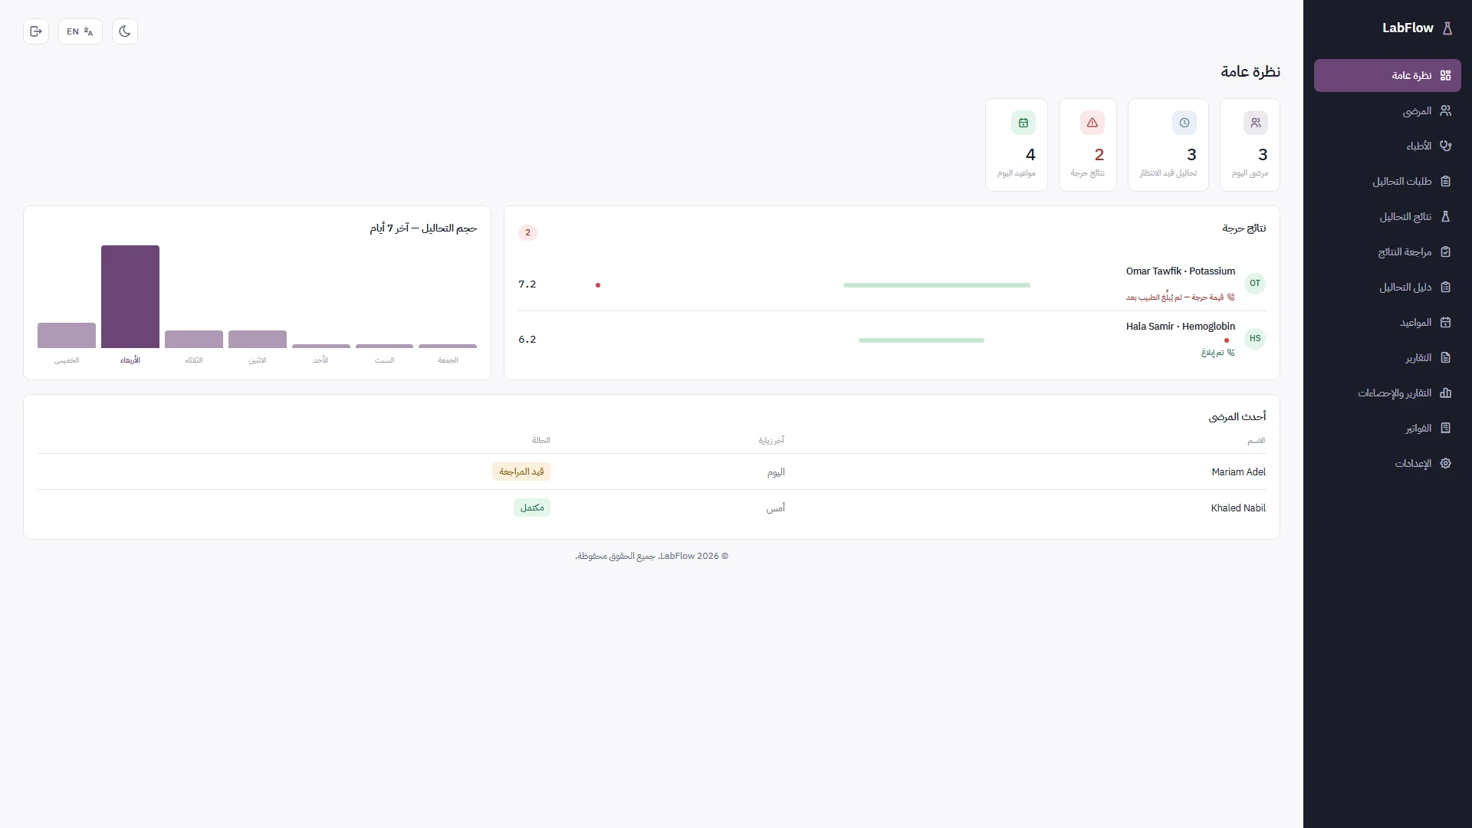Click the نتائج التحاليل flask icon
Image resolution: width=1472 pixels, height=828 pixels.
tap(1445, 216)
